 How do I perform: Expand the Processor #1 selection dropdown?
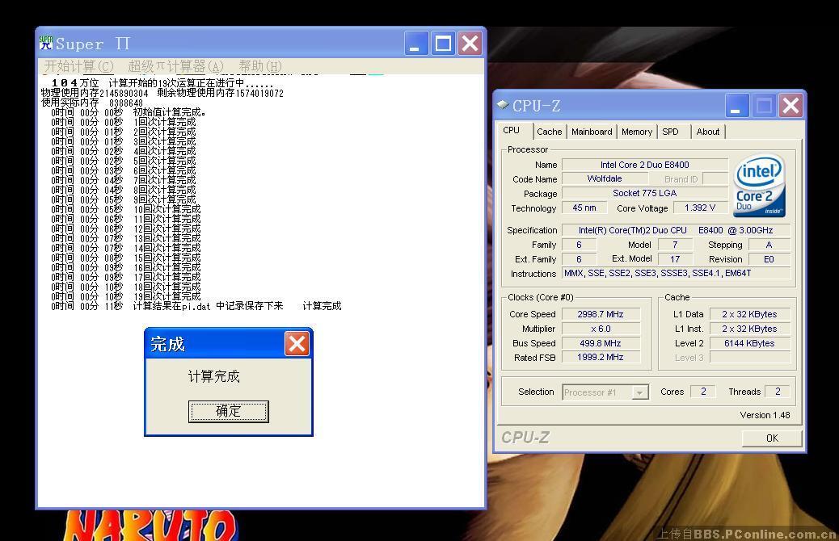coord(639,392)
